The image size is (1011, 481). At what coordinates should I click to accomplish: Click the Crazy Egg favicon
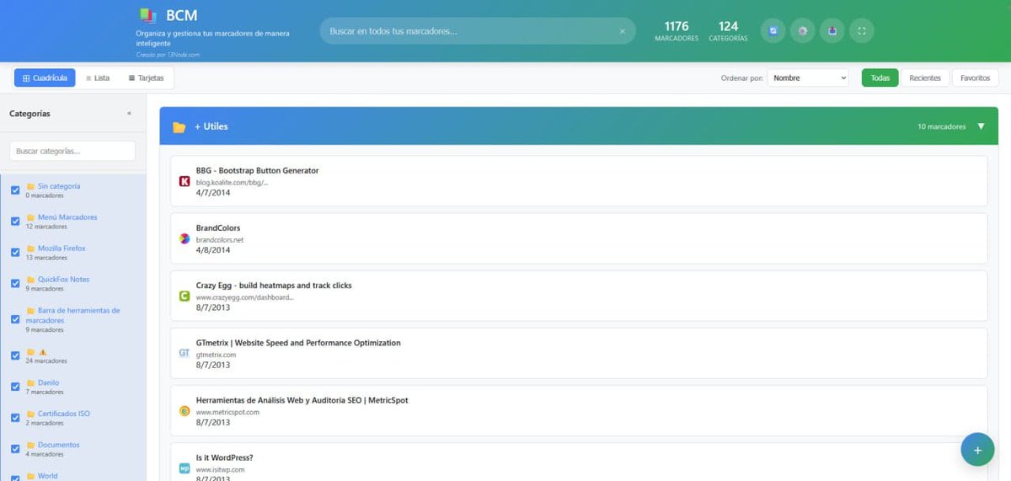[185, 296]
